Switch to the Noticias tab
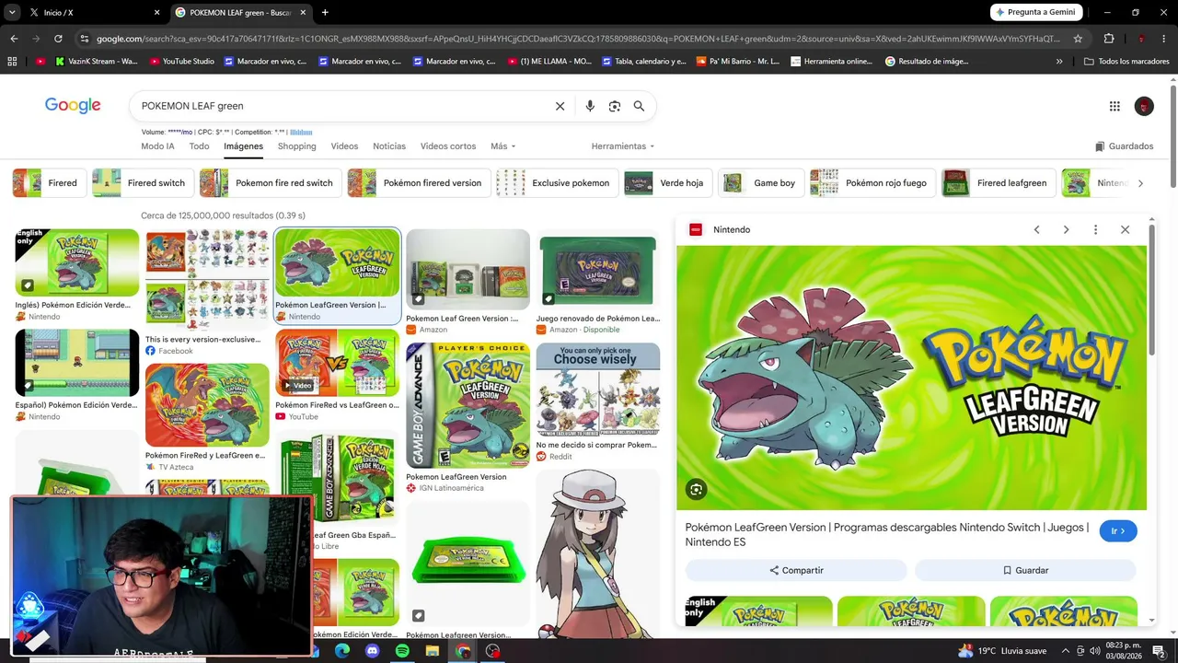The width and height of the screenshot is (1178, 663). pos(389,146)
